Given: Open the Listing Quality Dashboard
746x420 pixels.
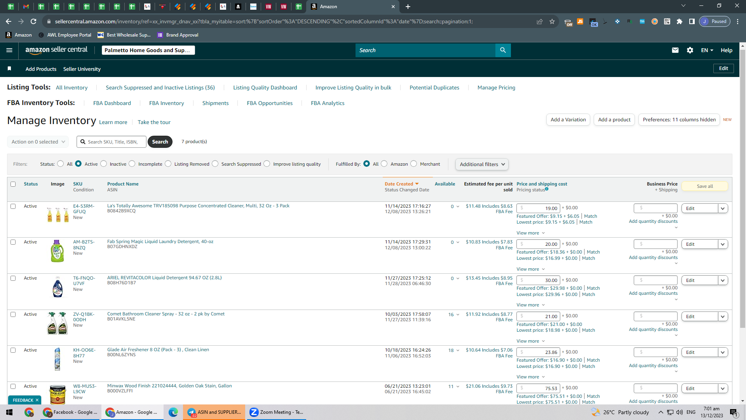Looking at the screenshot, I should [265, 87].
